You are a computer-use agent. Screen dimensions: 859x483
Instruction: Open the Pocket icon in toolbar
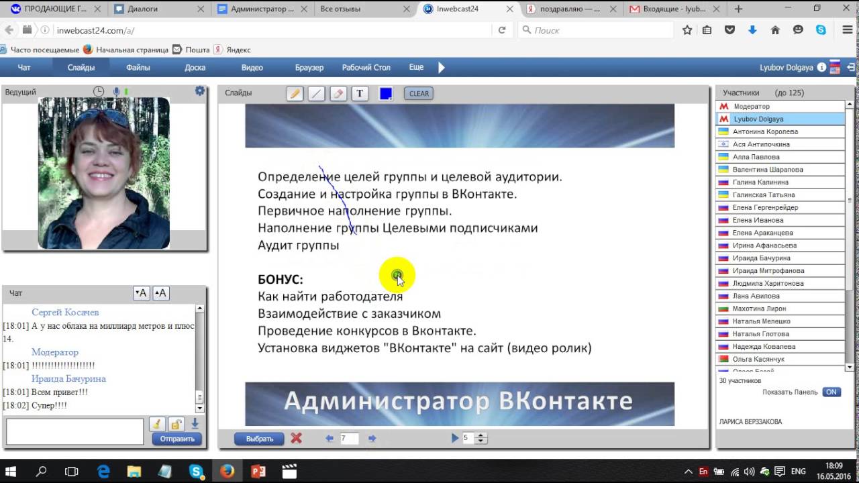pyautogui.click(x=729, y=30)
